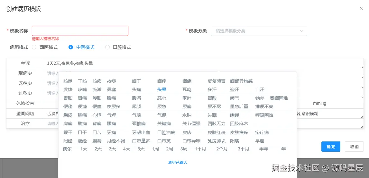Viewport: 369px width, 178px height.
Task: Add 乳房肿块 symptom
Action: [217, 141]
